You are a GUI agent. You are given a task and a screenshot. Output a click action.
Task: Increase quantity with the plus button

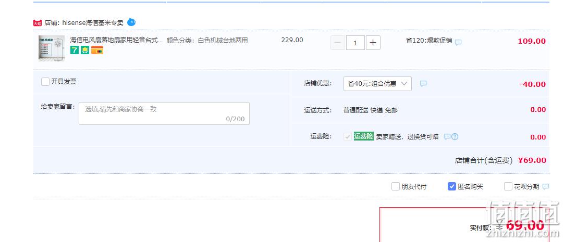click(373, 43)
